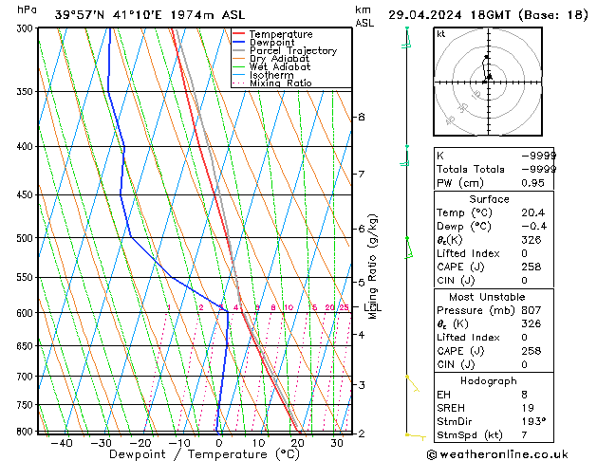
Task: Click the 'km ASL' altitude axis label
Action: click(x=364, y=16)
